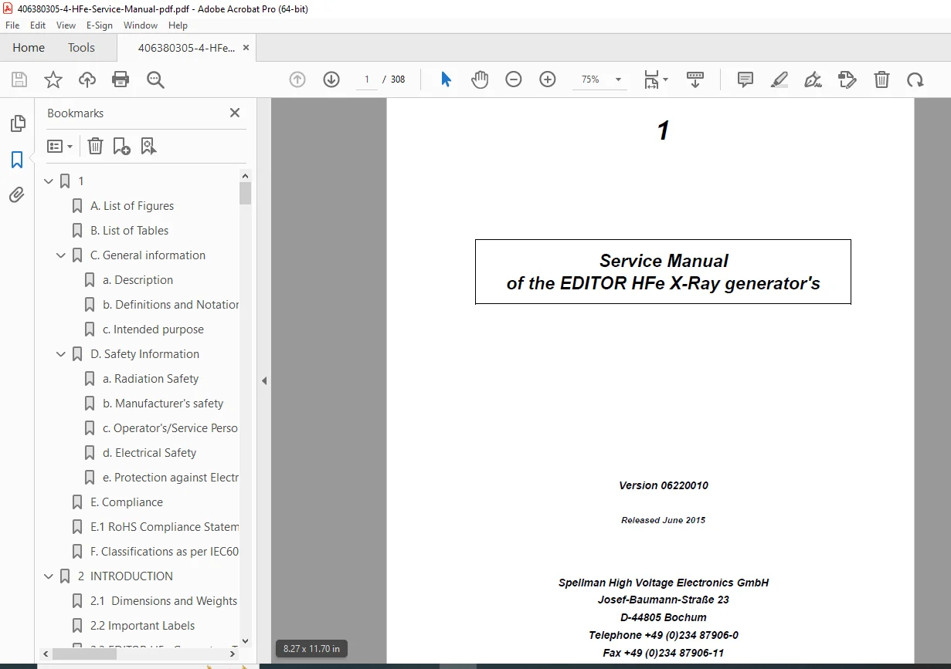Image resolution: width=951 pixels, height=669 pixels.
Task: Toggle the Bookmarks panel icon
Action: coord(17,160)
